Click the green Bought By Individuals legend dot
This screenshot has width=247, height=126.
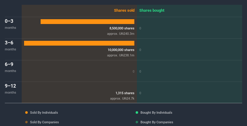pyautogui.click(x=137, y=112)
